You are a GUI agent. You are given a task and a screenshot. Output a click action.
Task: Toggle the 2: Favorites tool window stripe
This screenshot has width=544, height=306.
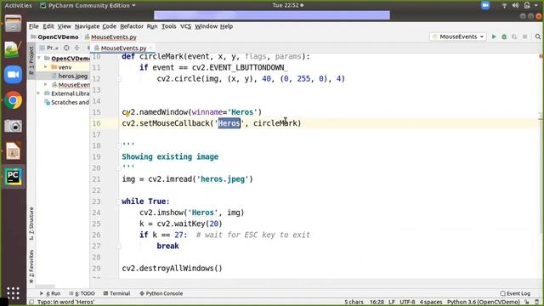point(31,266)
